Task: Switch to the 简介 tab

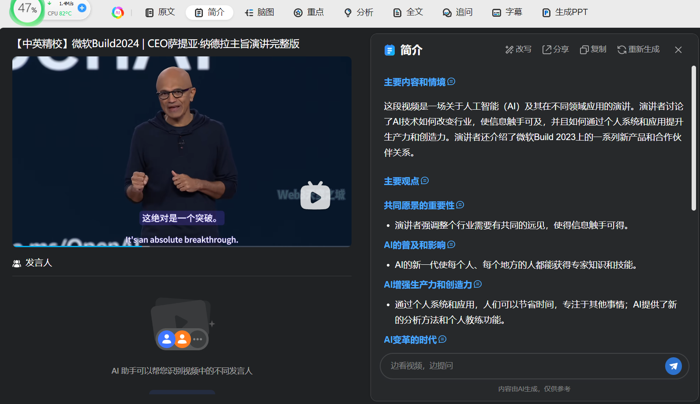Action: tap(210, 12)
